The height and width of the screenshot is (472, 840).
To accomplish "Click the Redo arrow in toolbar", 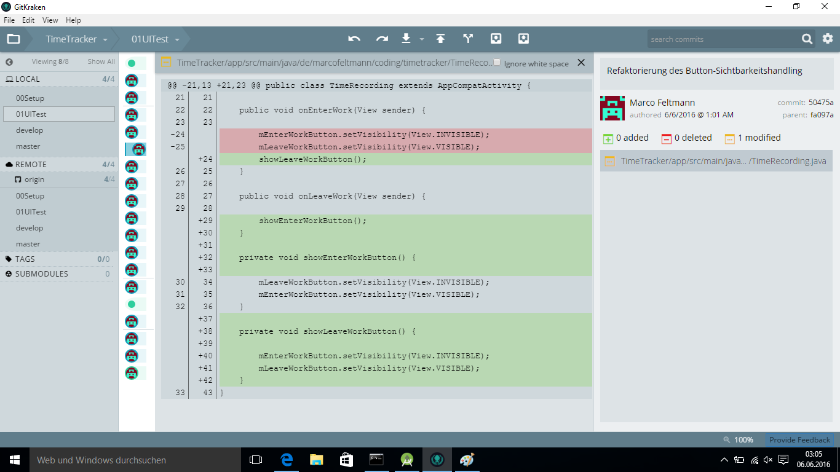I will pos(382,39).
